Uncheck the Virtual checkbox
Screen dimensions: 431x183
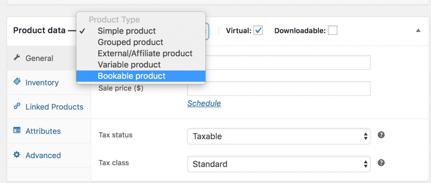(x=258, y=31)
